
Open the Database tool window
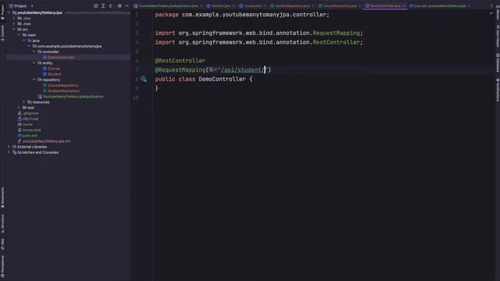pos(498,62)
